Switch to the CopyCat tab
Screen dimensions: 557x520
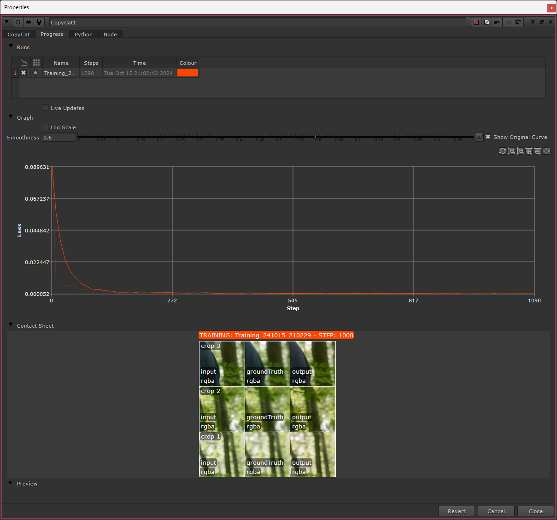pos(18,35)
